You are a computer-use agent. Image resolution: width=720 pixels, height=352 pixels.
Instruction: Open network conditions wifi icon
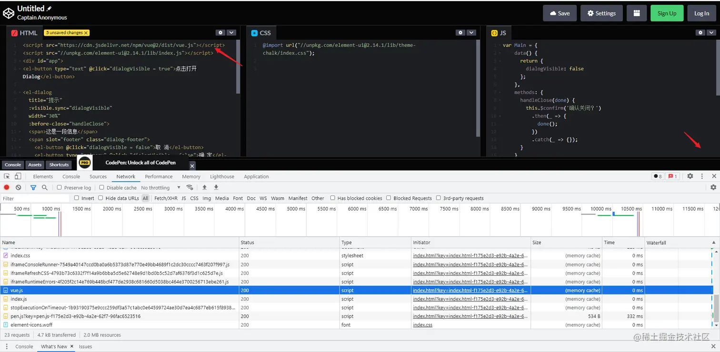[x=190, y=187]
